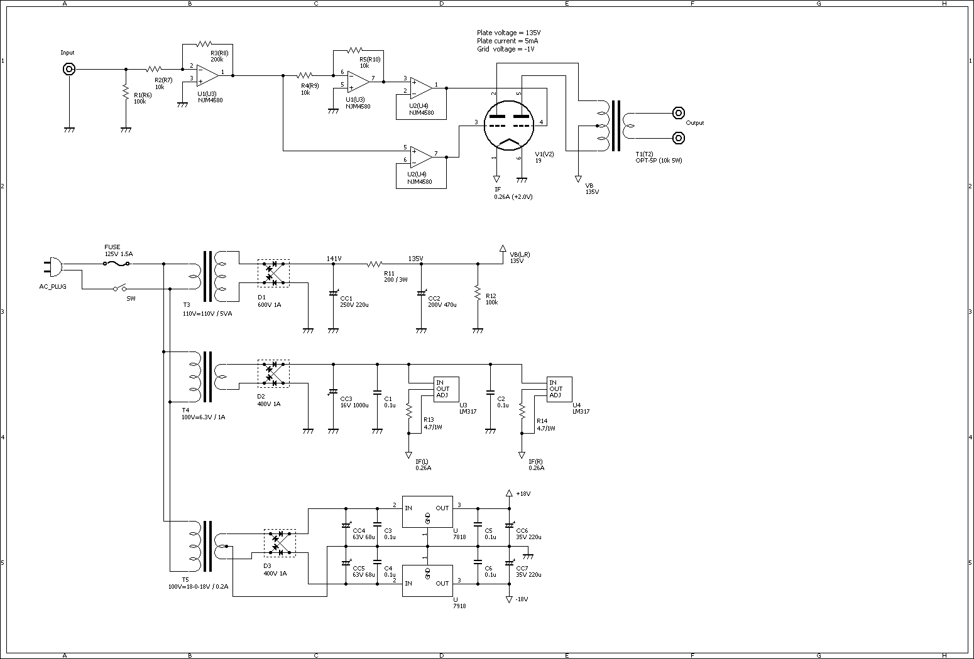The width and height of the screenshot is (974, 659).
Task: Select the R4(R9) 10k resistor symbol
Action: (305, 75)
